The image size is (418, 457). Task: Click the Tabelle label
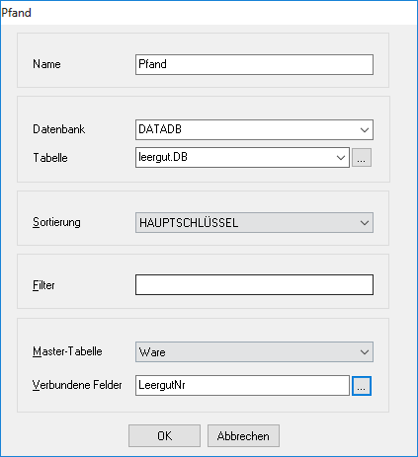(50, 158)
